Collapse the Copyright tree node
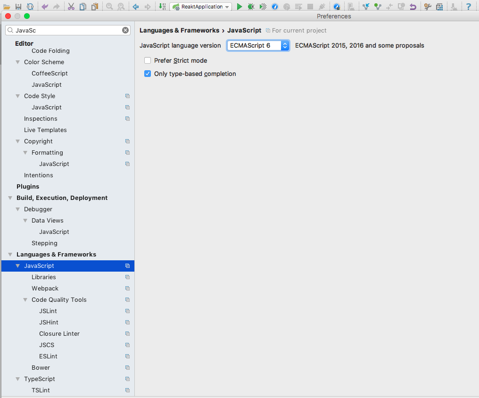 (18, 141)
